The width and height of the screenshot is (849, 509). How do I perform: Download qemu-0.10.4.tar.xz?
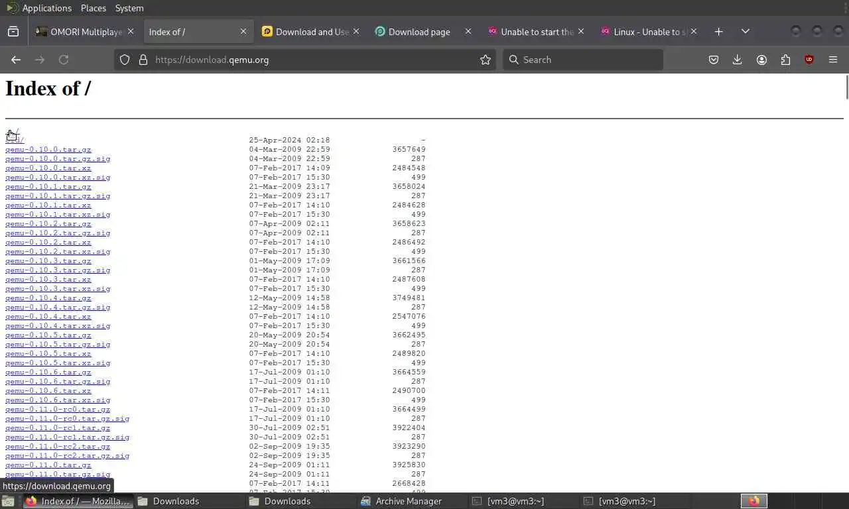click(x=48, y=317)
